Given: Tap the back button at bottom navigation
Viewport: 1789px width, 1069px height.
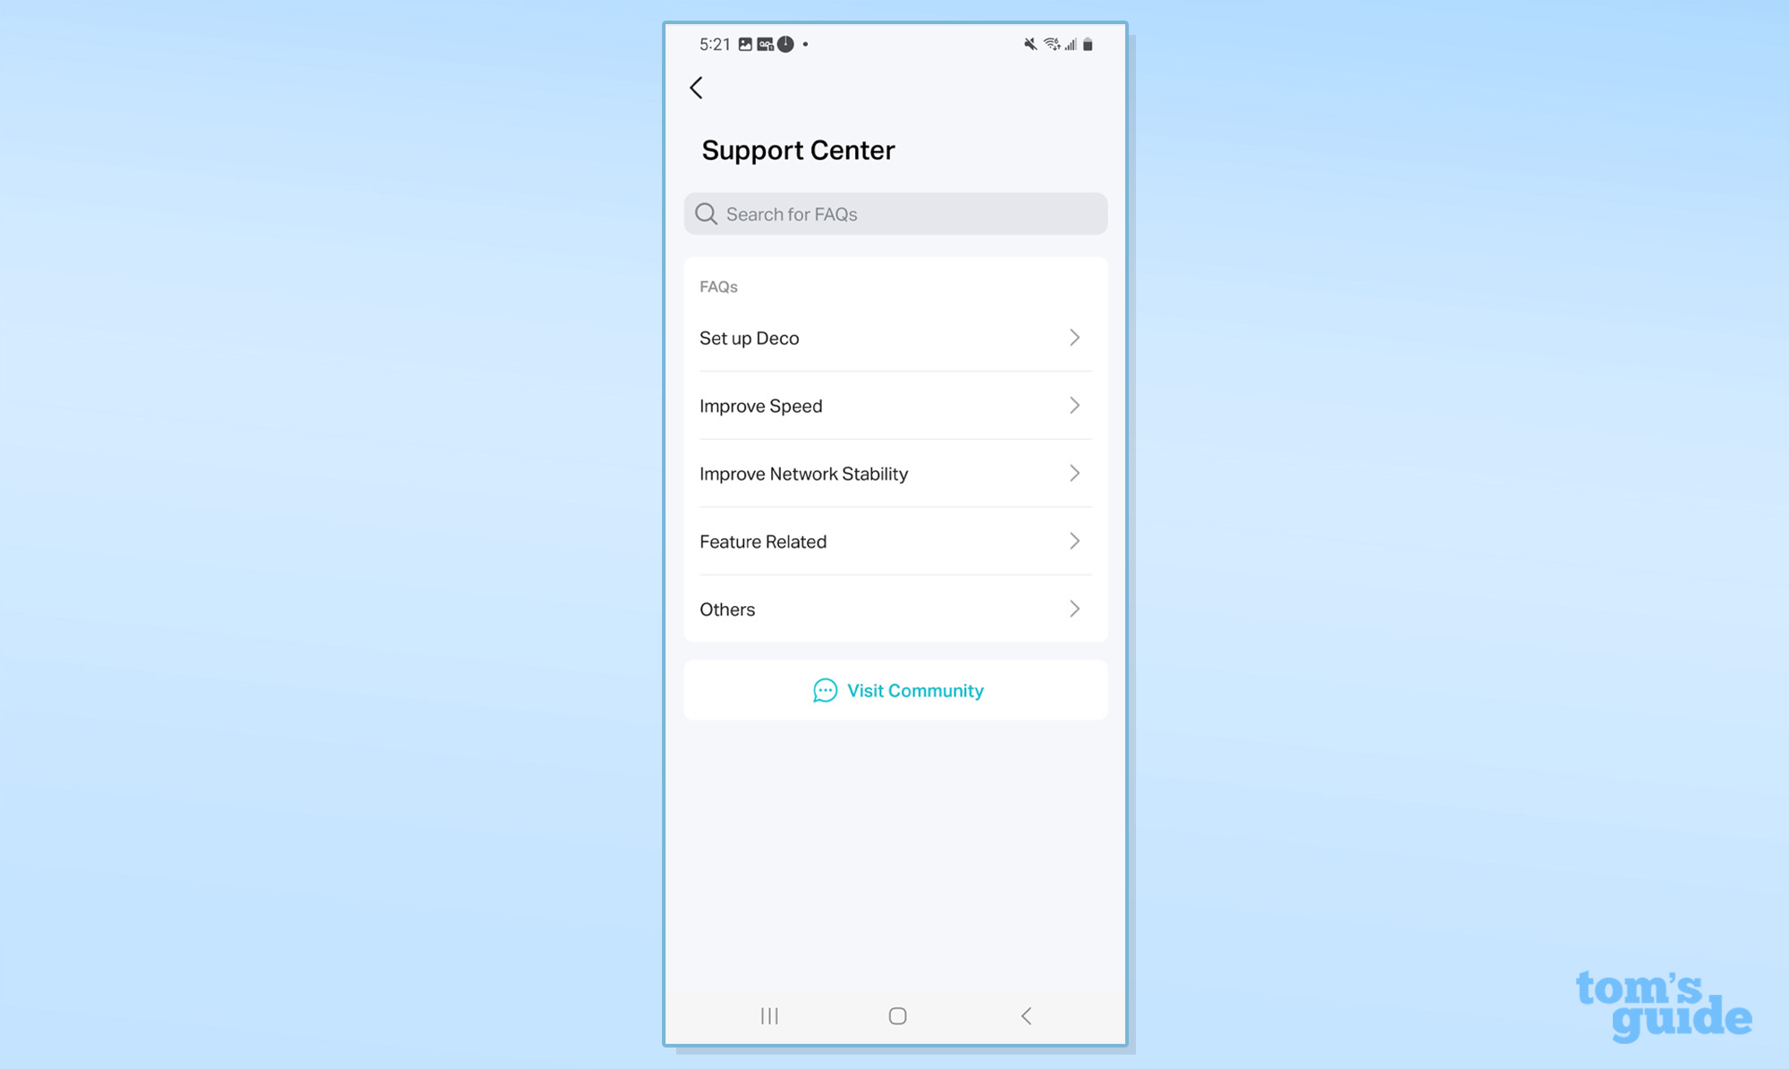Looking at the screenshot, I should [1025, 1015].
